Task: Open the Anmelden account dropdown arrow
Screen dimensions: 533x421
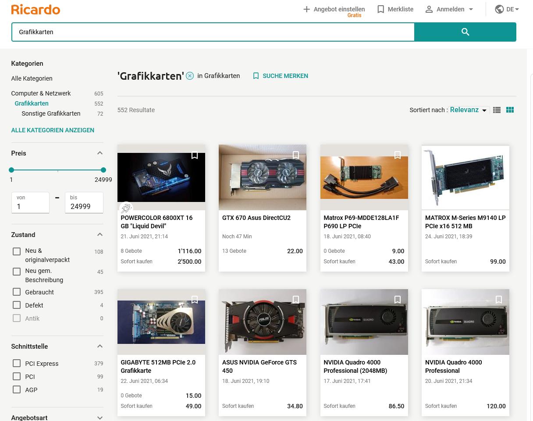Action: [471, 9]
